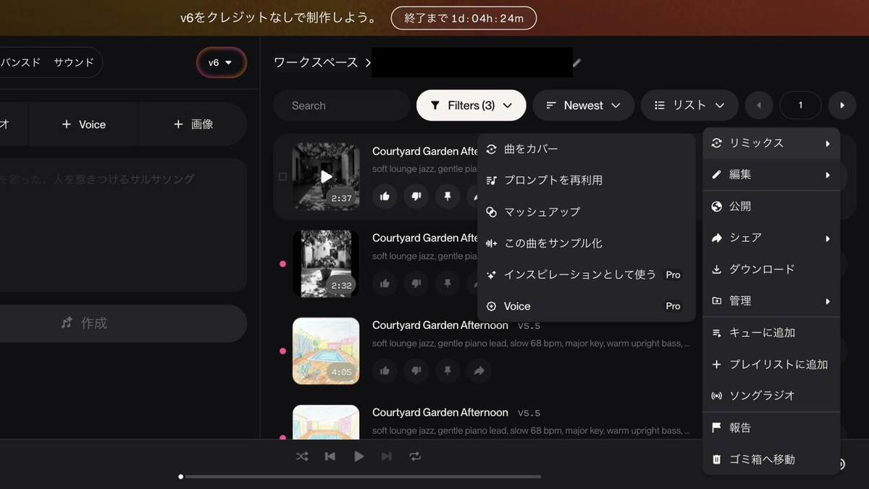The height and width of the screenshot is (489, 869).
Task: Toggle shuffle in the player bar
Action: 302,456
